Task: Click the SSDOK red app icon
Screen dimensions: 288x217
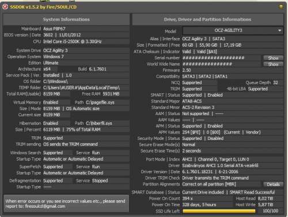Action: (x=5, y=7)
